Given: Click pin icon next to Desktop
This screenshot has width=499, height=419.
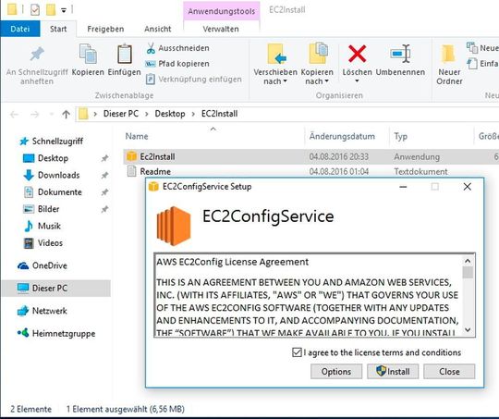Looking at the screenshot, I should pos(104,158).
